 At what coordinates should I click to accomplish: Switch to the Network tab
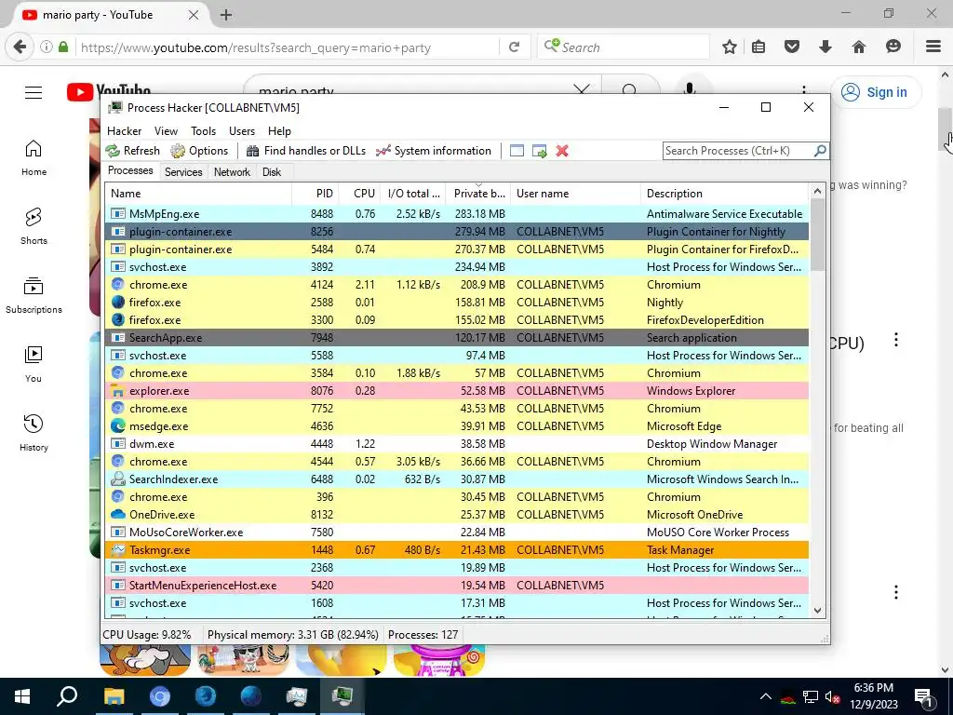click(232, 172)
